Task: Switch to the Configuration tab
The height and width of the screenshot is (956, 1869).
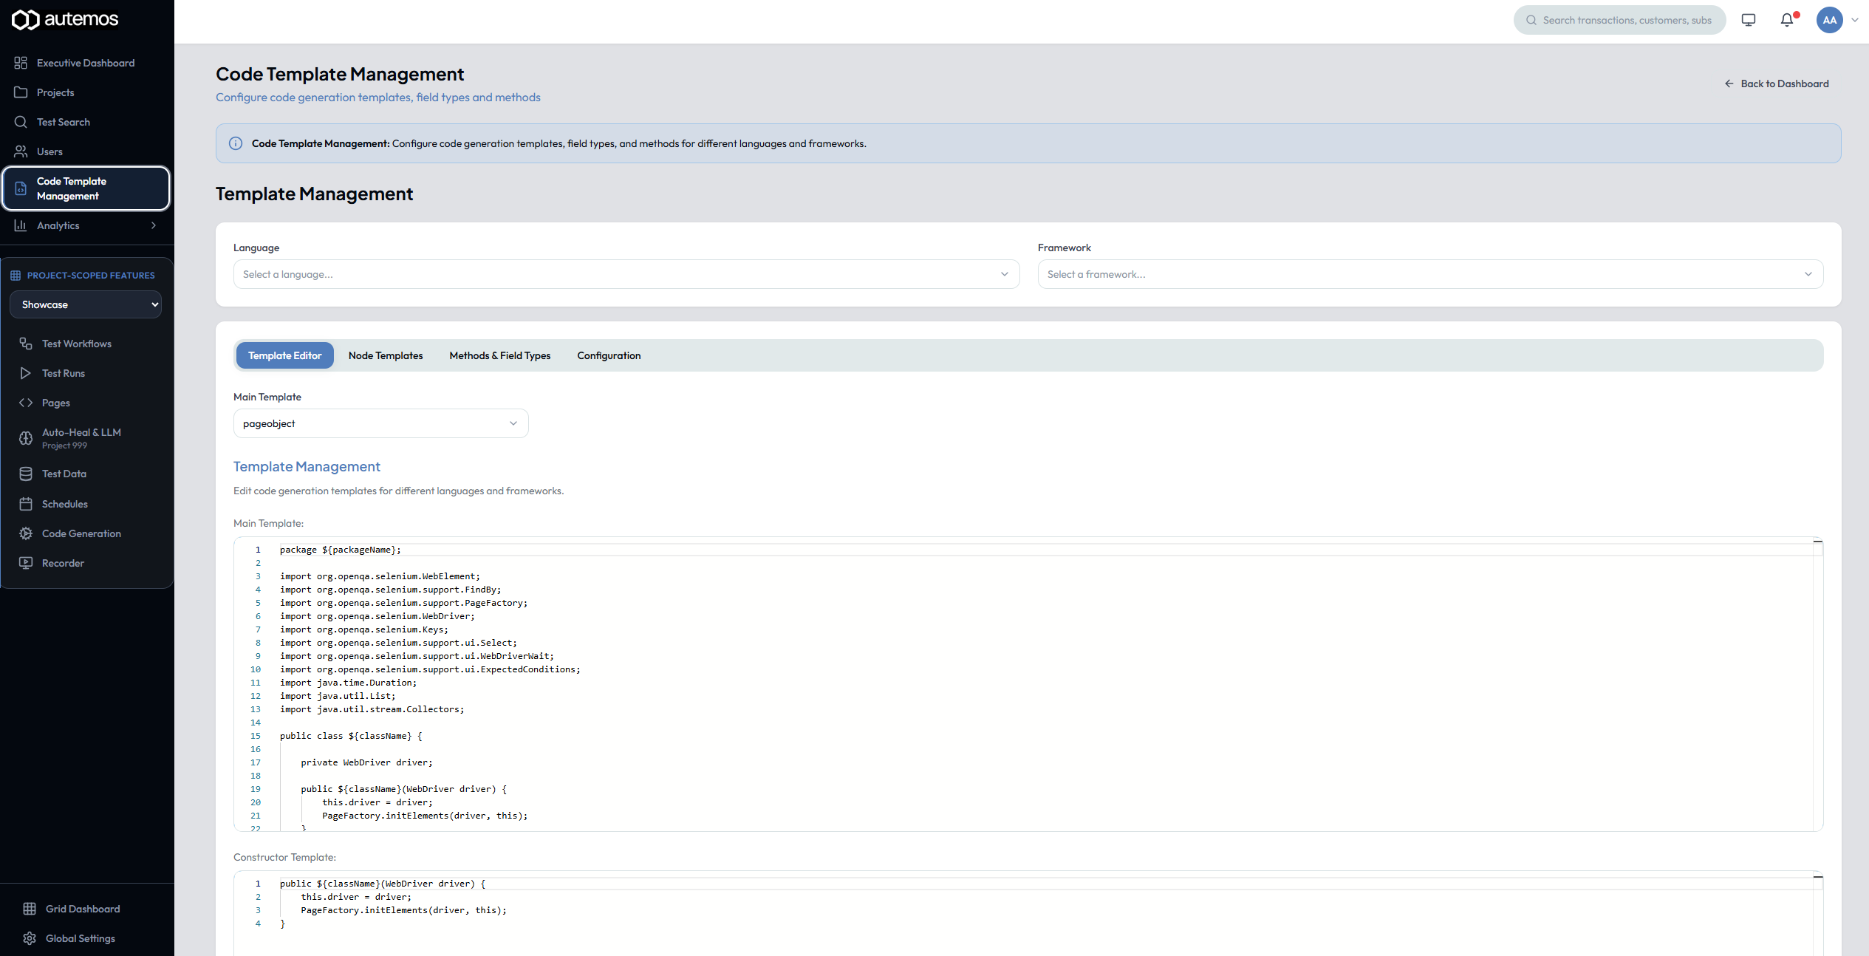Action: point(609,355)
